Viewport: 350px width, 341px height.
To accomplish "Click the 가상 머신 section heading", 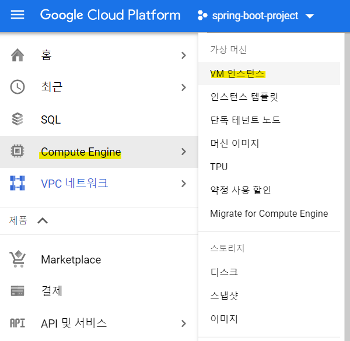I will pyautogui.click(x=228, y=50).
